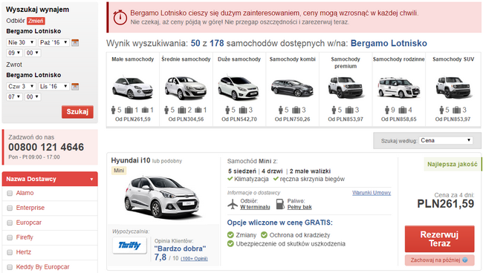Click passenger icon under Małe samochody

click(x=113, y=110)
